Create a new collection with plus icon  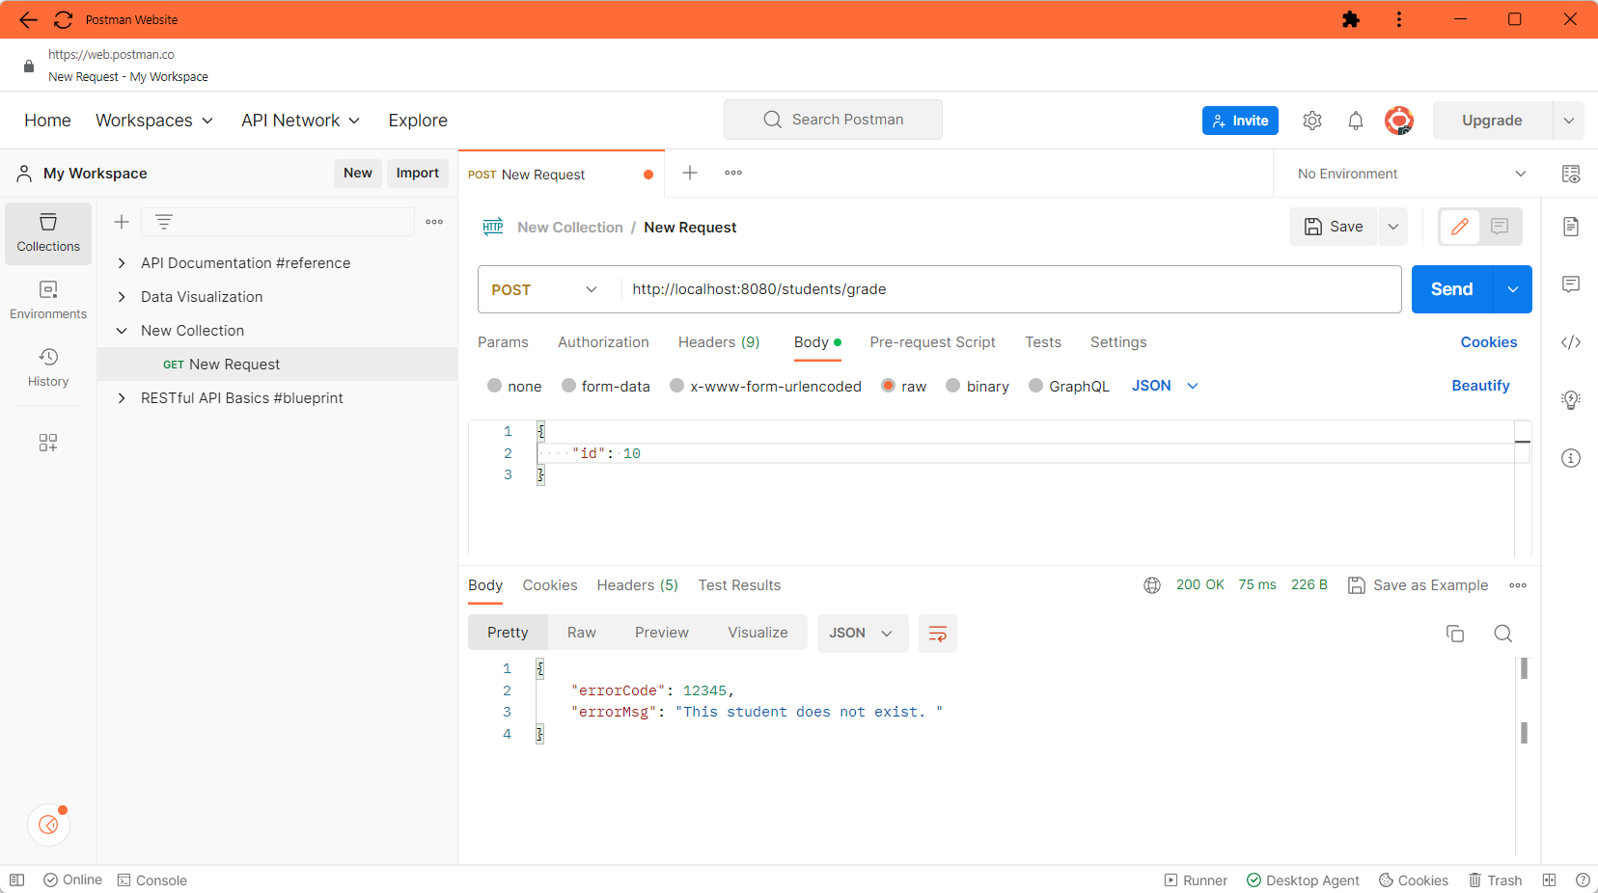122,222
